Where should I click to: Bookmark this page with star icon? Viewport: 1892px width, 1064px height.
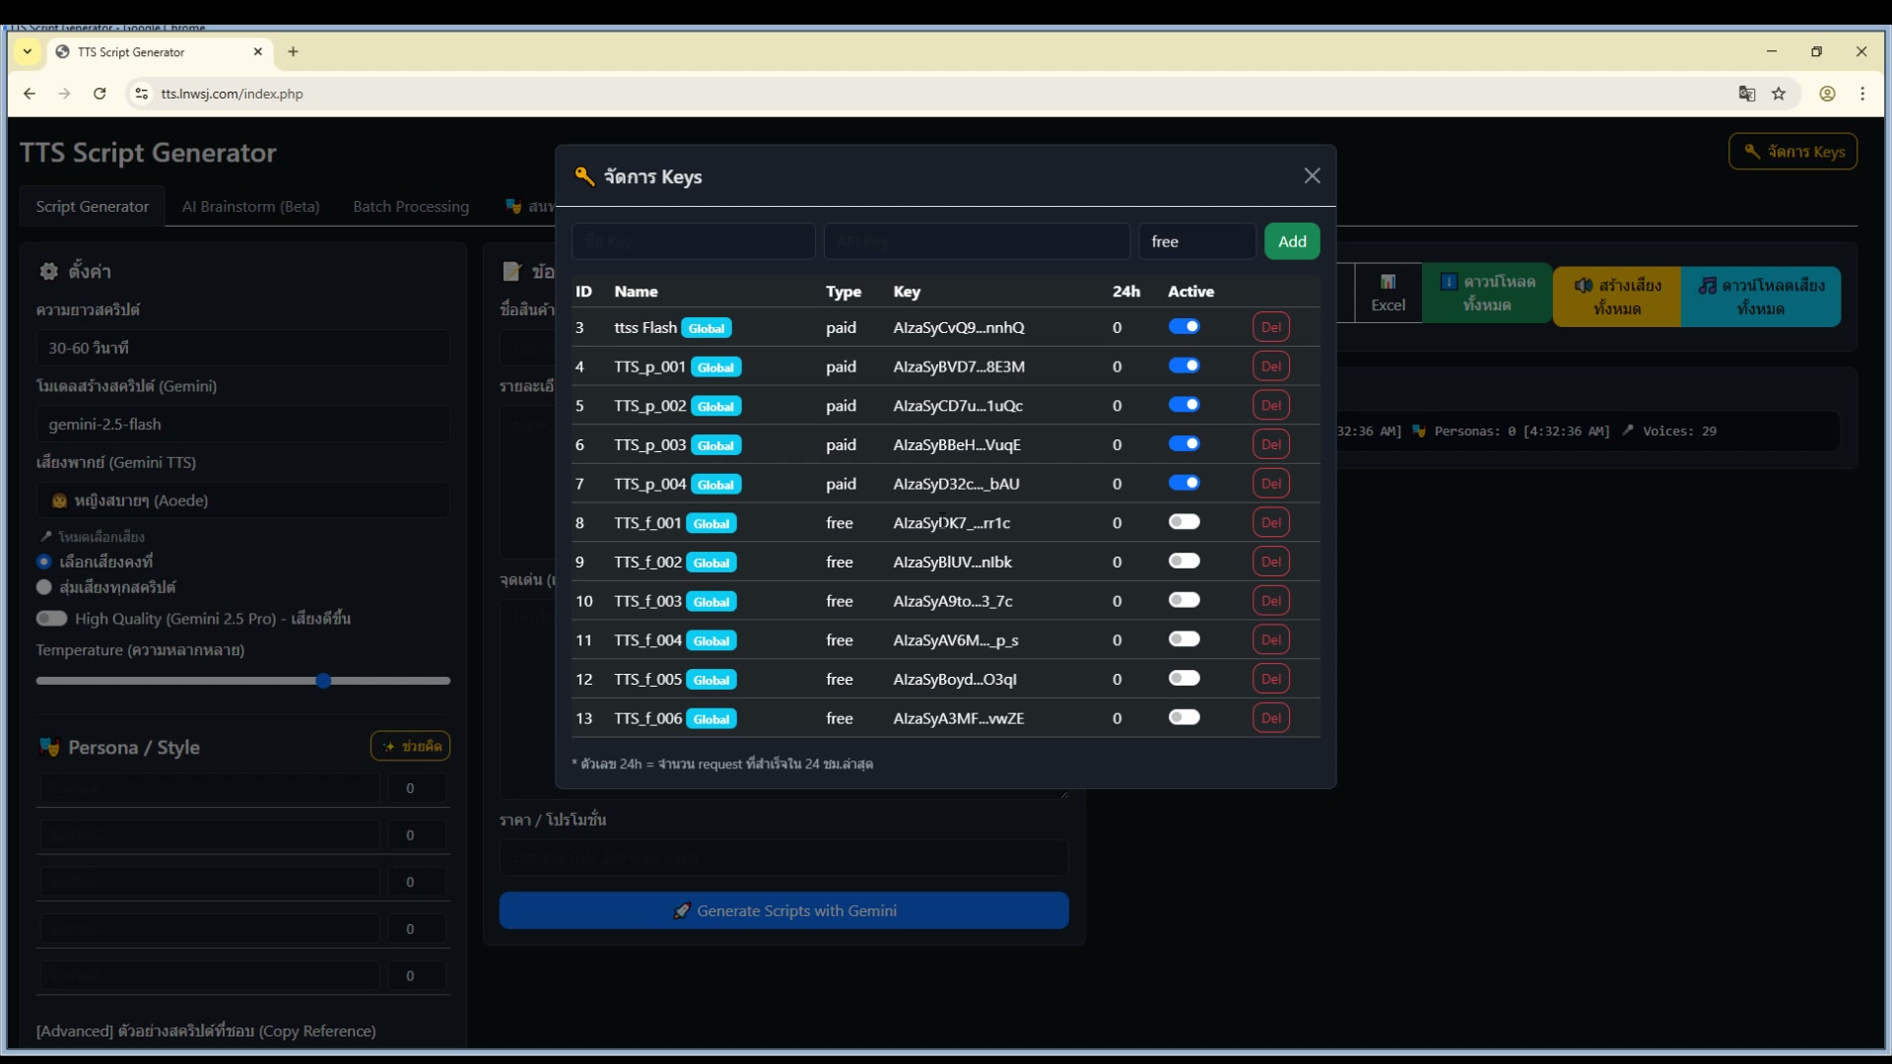point(1779,94)
